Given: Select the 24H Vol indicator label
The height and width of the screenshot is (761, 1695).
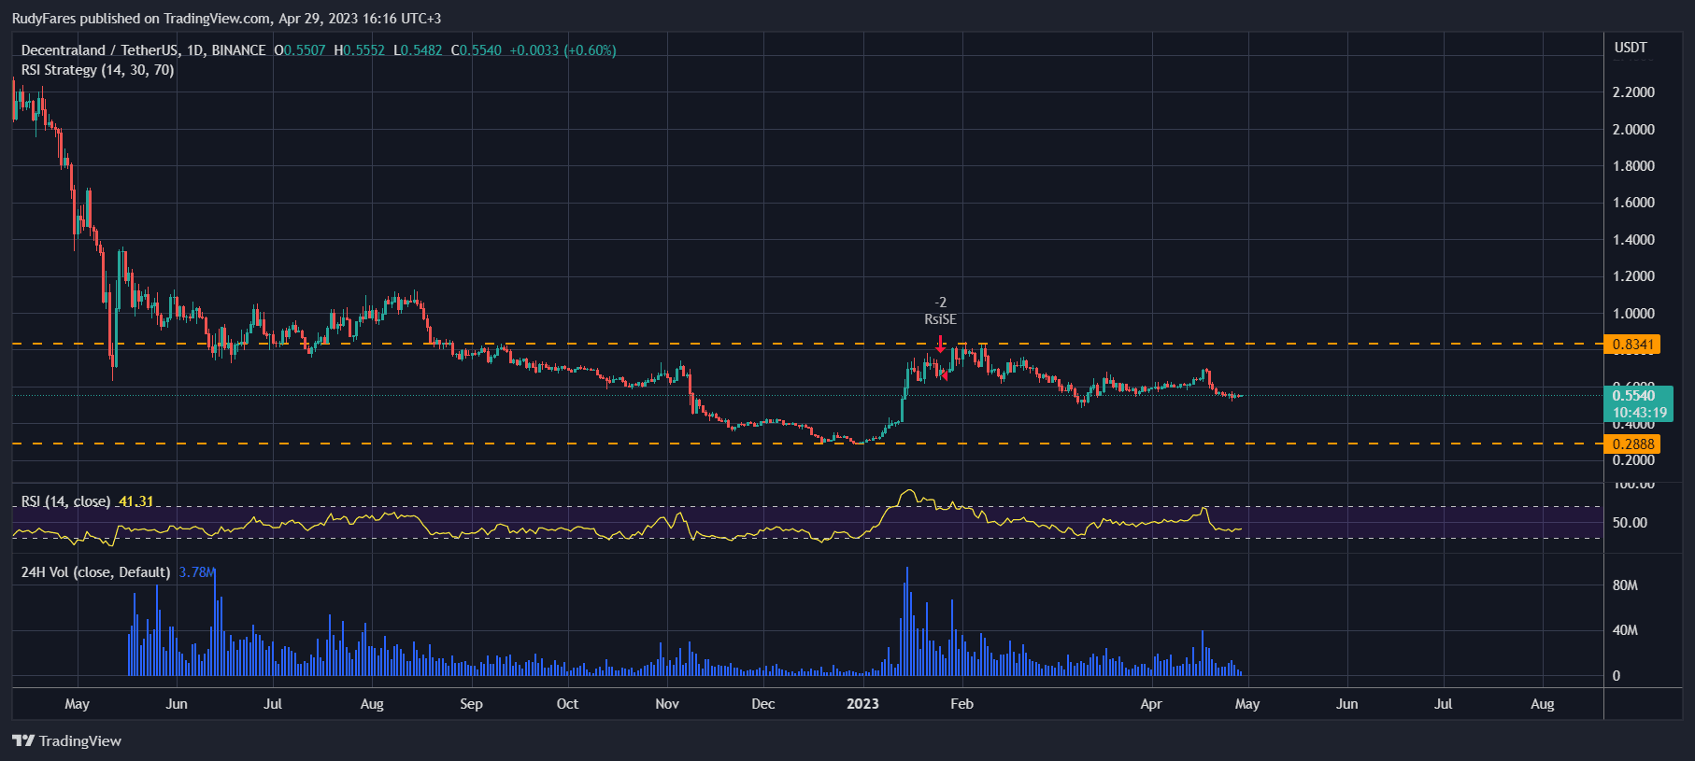Looking at the screenshot, I should [x=95, y=572].
